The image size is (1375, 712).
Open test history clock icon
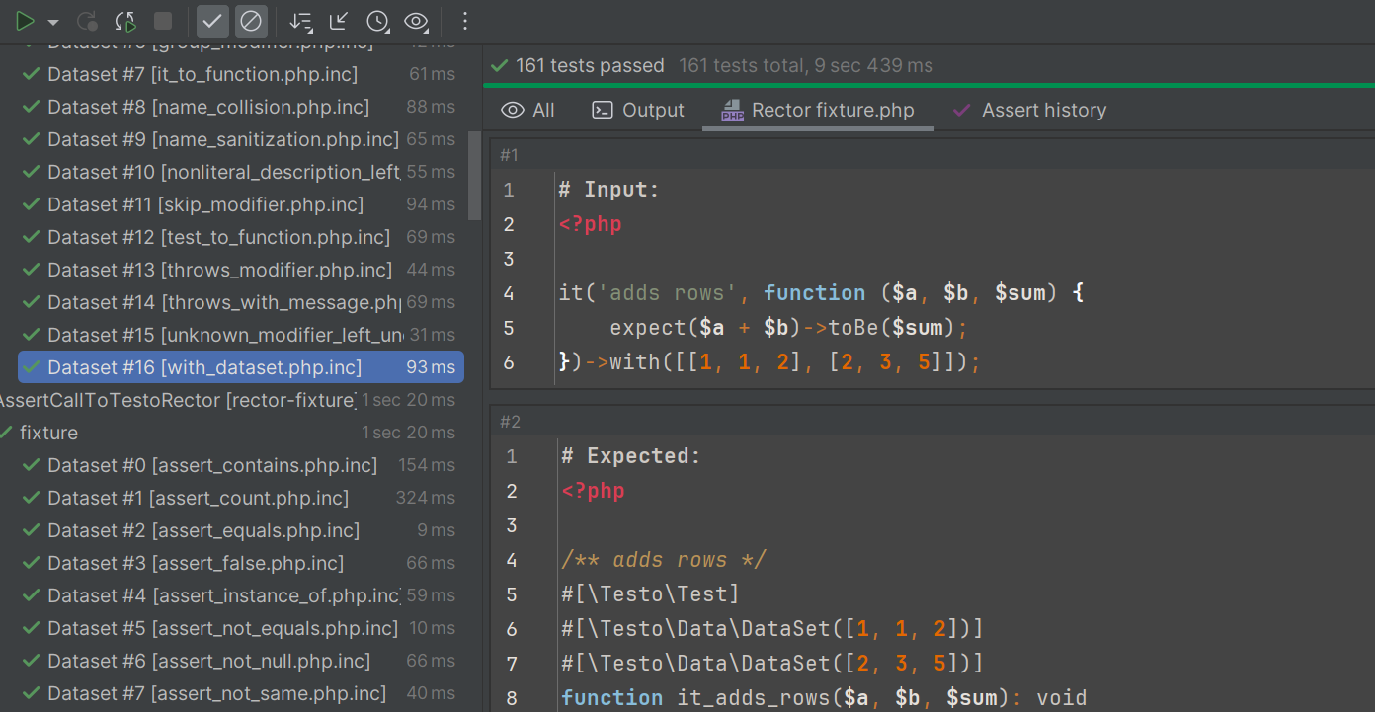click(377, 21)
